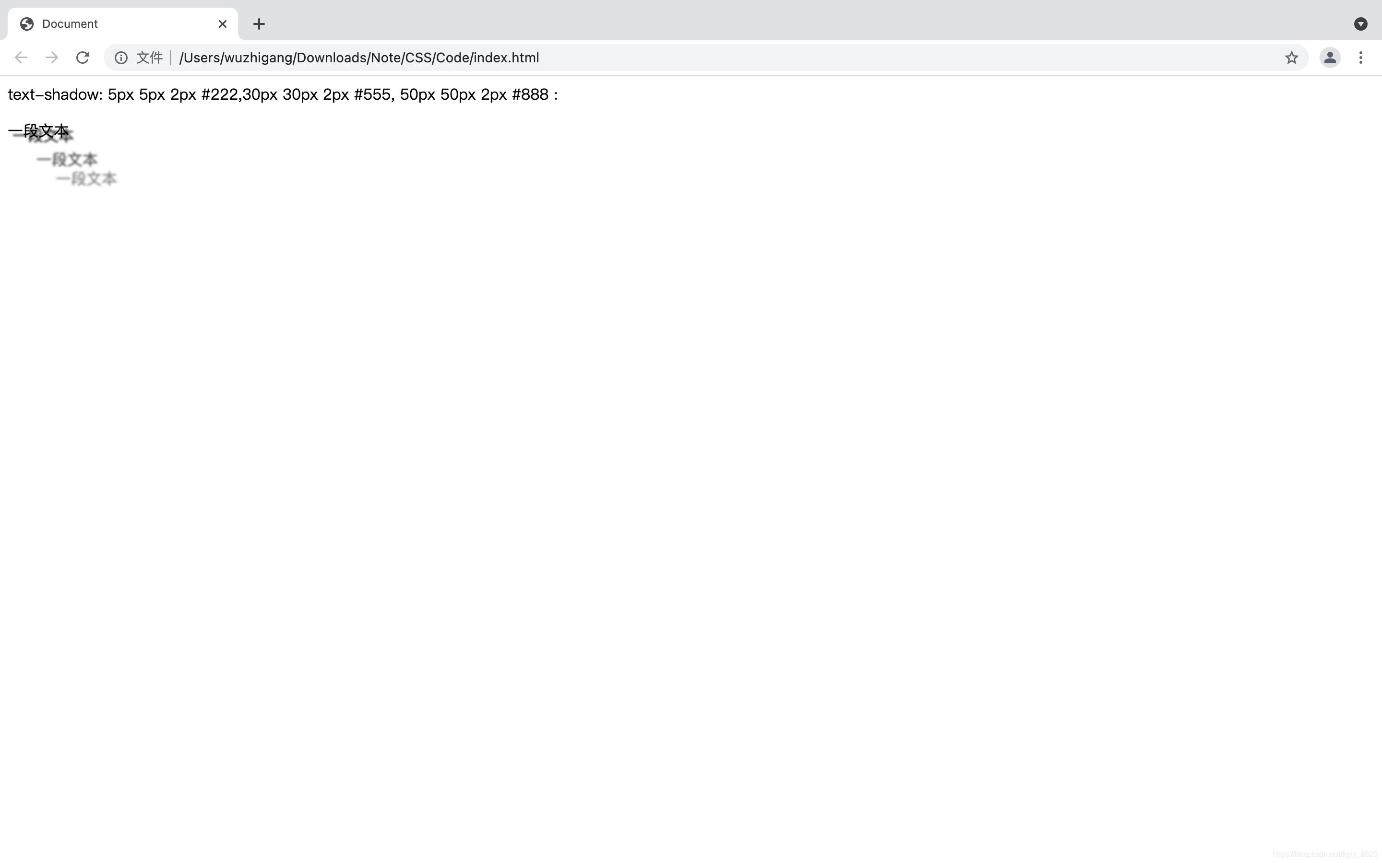Click the blog.csdn.net watermark link

1324,854
